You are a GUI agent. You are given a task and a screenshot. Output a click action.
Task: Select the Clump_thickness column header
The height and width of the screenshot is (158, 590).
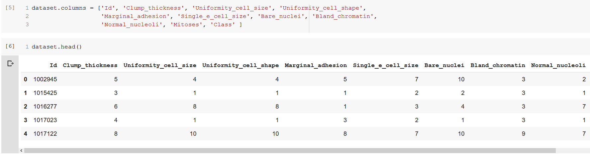pos(90,65)
